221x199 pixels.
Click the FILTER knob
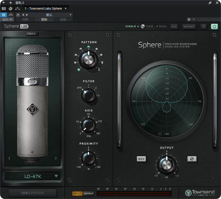pyautogui.click(x=88, y=96)
